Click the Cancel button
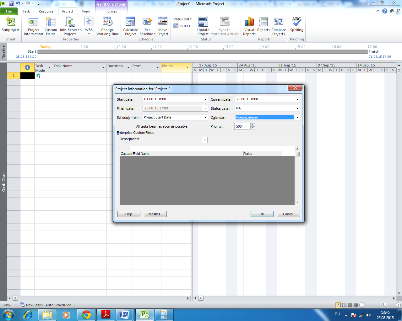 coord(288,214)
